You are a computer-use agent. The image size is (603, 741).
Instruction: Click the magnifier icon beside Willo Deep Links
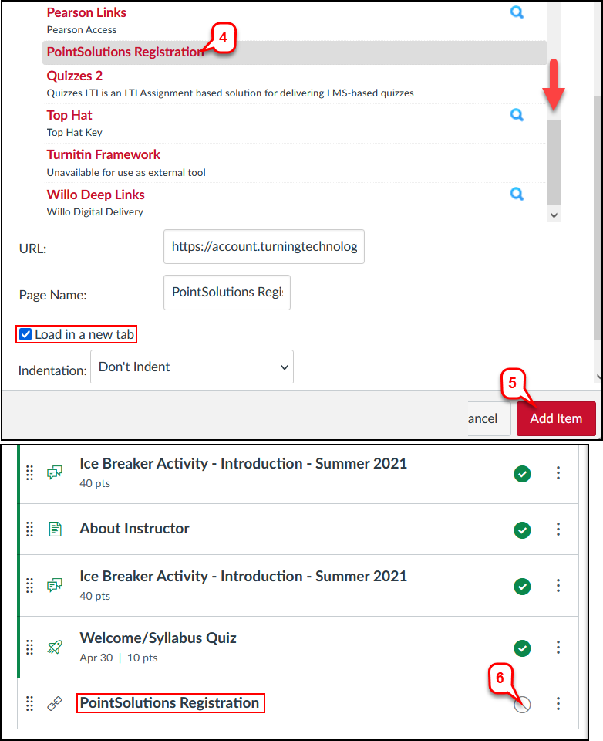(517, 194)
